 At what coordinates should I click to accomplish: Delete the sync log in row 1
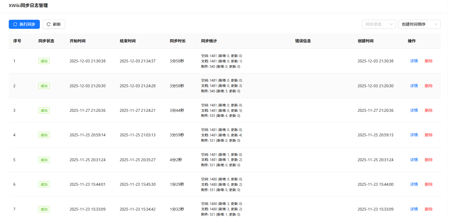tap(429, 61)
